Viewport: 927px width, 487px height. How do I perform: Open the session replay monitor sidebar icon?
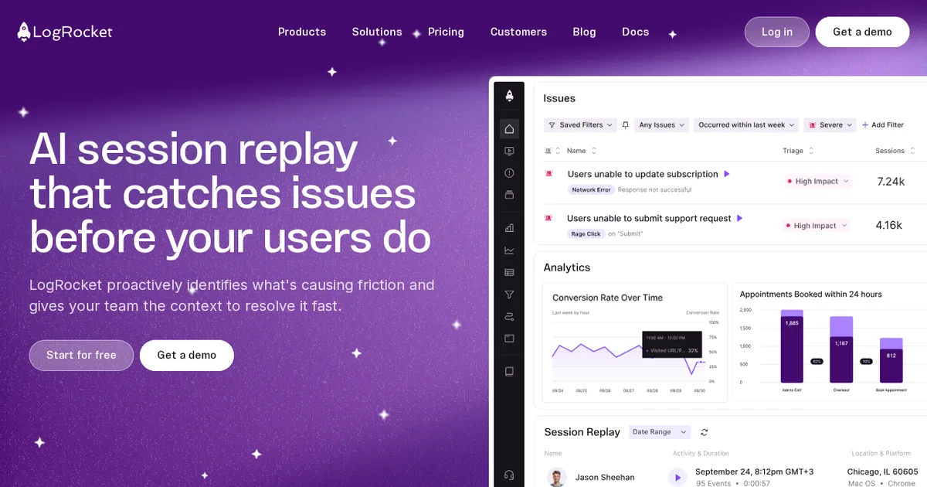pyautogui.click(x=509, y=151)
